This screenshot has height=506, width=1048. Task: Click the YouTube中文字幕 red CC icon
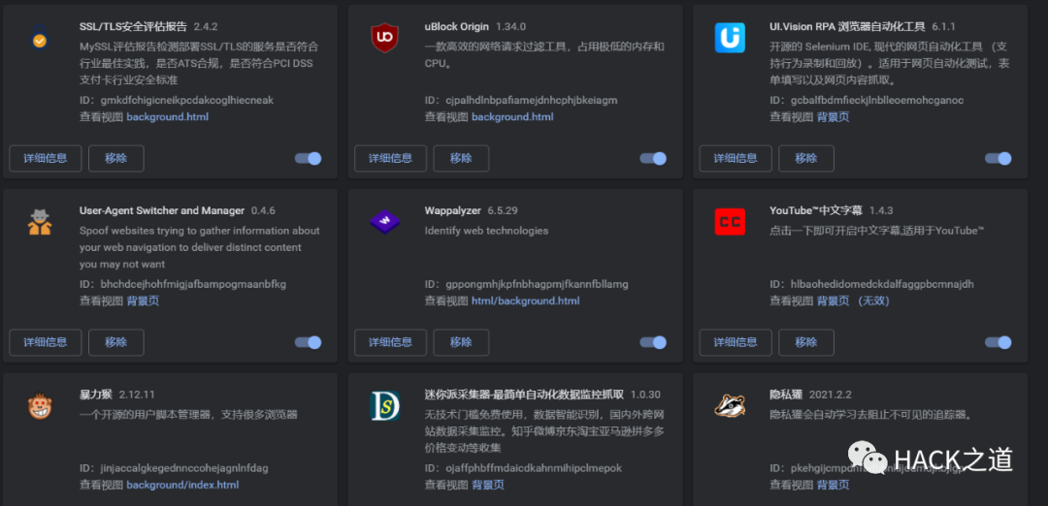729,222
